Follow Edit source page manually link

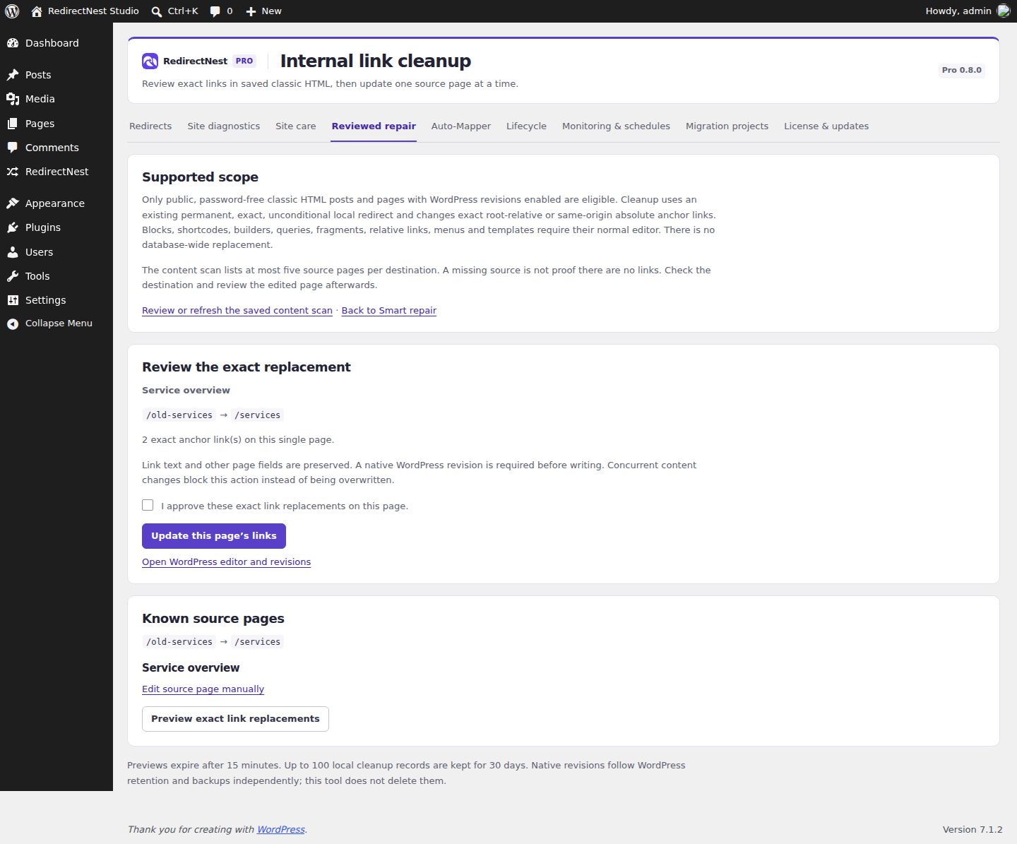click(203, 689)
